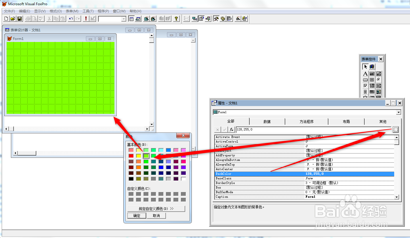Click the Help question mark toolbar icon
Image resolution: width=410 pixels, height=238 pixels.
coord(177,19)
